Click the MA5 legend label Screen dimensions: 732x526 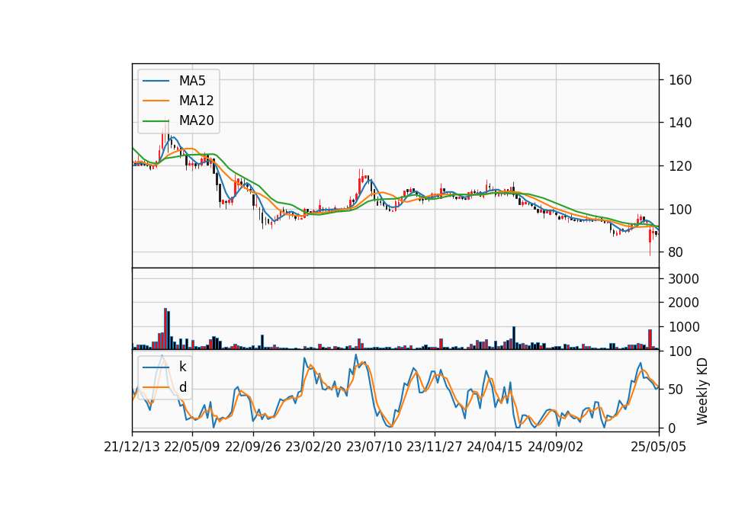tap(192, 81)
